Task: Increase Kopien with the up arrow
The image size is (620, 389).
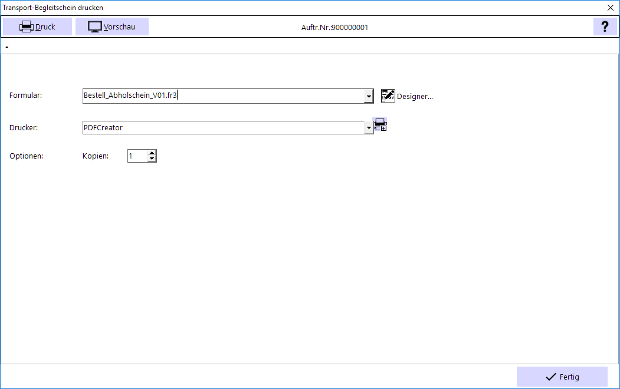Action: (x=152, y=153)
